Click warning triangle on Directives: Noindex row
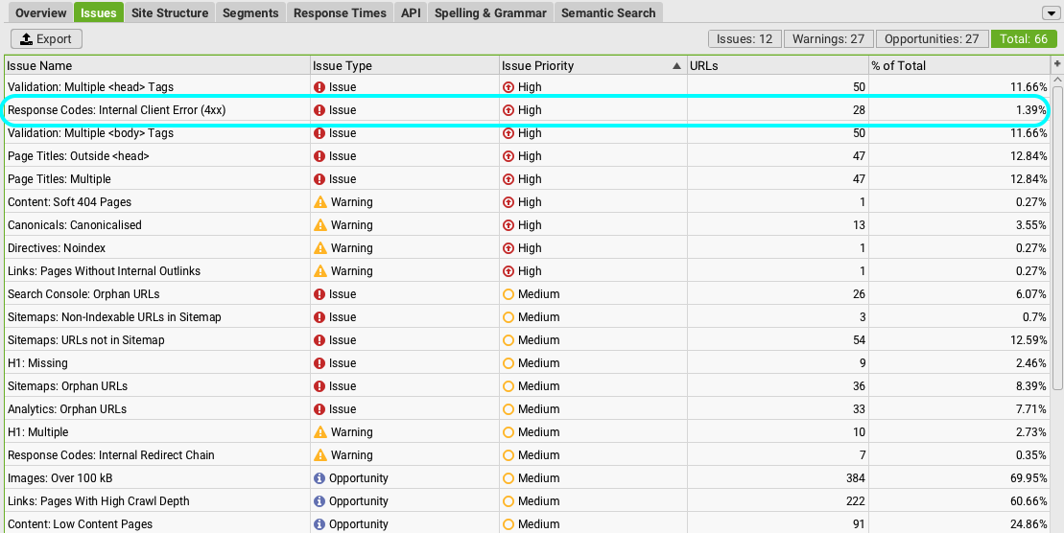 320,248
